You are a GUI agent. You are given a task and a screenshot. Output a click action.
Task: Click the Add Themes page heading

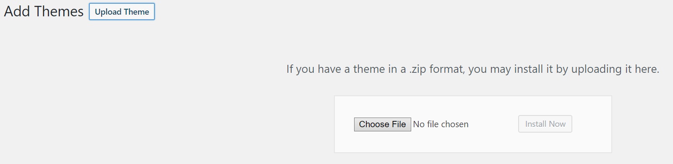[x=44, y=11]
